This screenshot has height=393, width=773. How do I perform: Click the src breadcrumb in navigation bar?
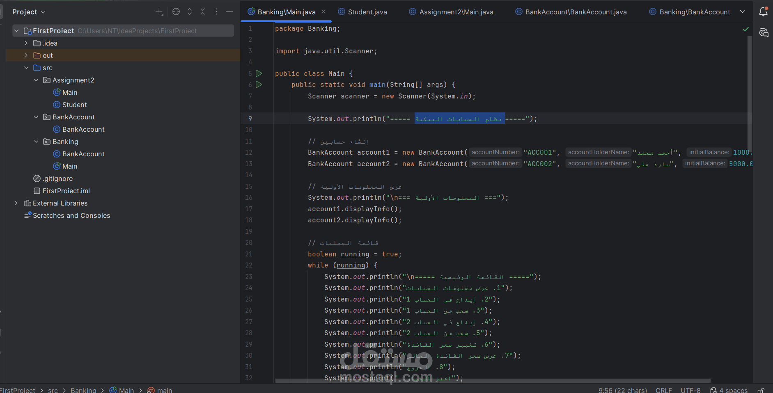53,390
